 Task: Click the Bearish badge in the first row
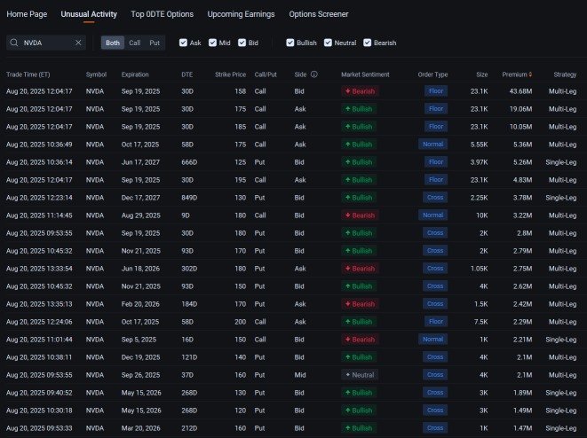[358, 90]
